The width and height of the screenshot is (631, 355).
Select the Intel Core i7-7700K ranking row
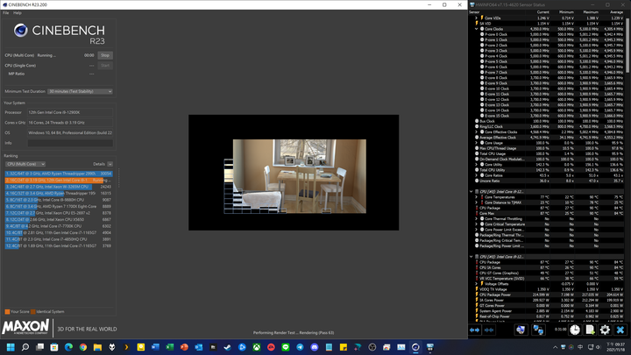click(59, 226)
